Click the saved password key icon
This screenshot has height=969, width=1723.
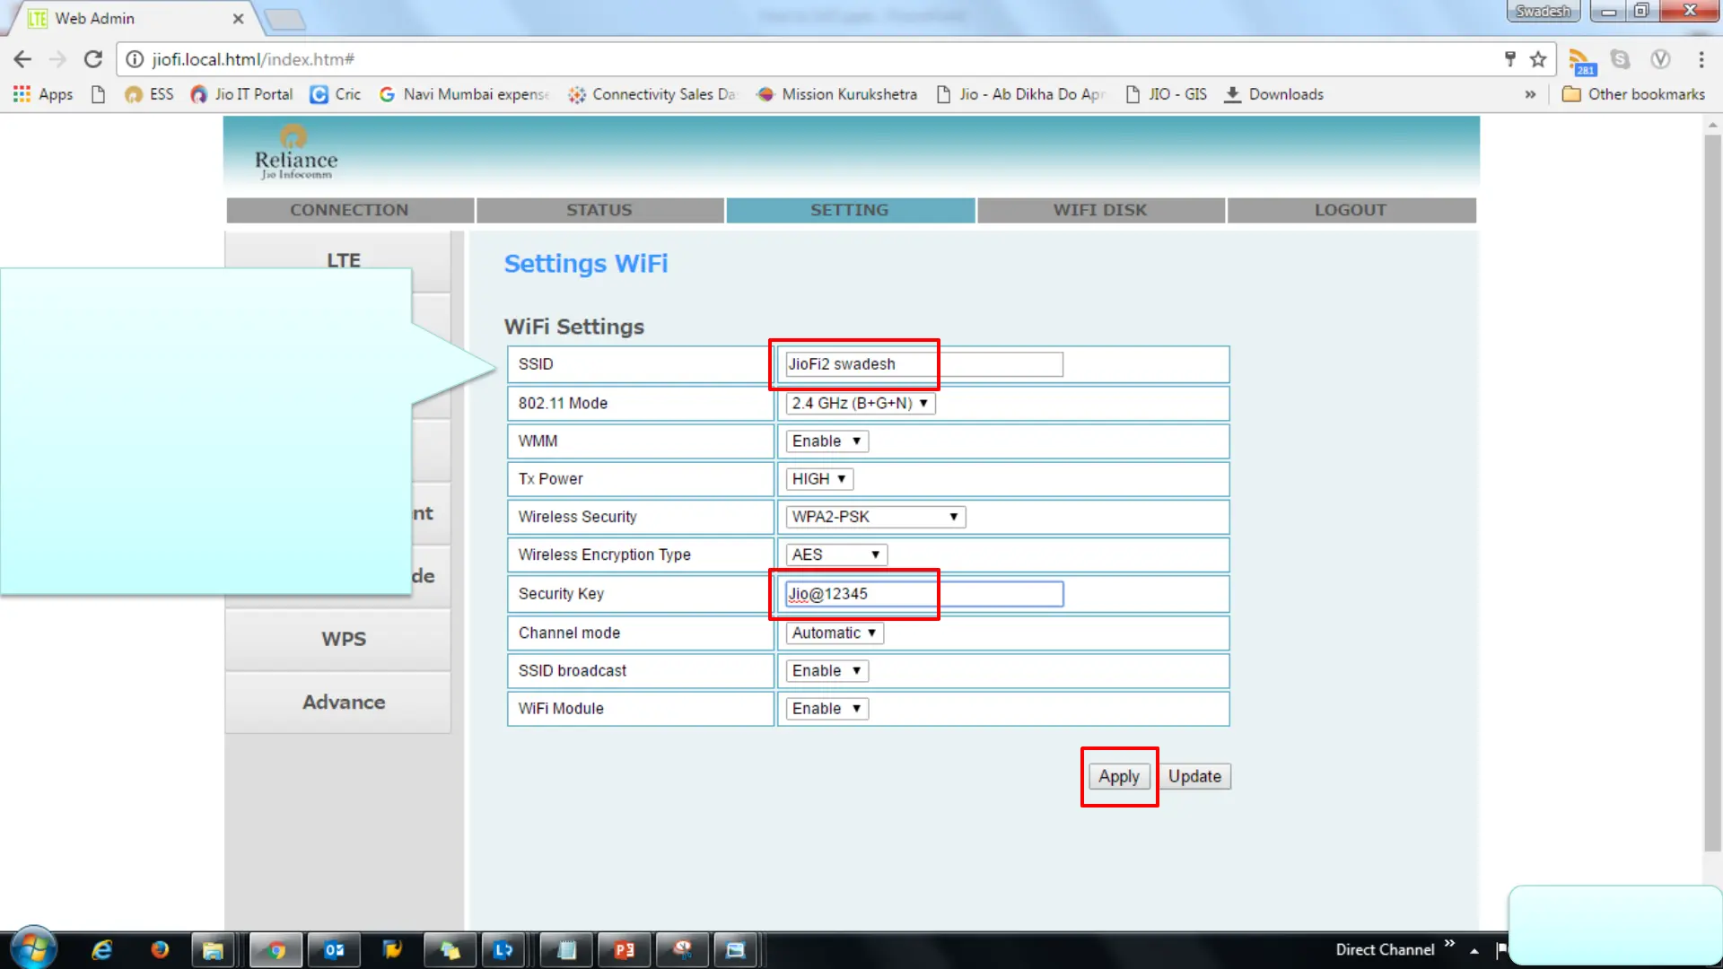[x=1510, y=59]
